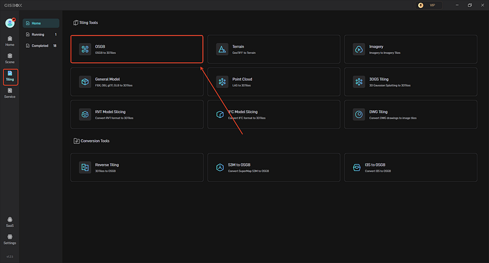489x263 pixels.
Task: Open the 3DGS Tiling tool
Action: [x=410, y=82]
